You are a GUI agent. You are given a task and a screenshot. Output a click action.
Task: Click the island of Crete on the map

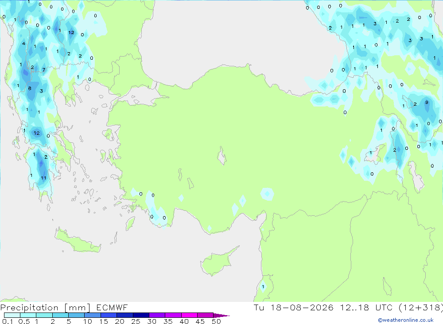click(x=77, y=241)
